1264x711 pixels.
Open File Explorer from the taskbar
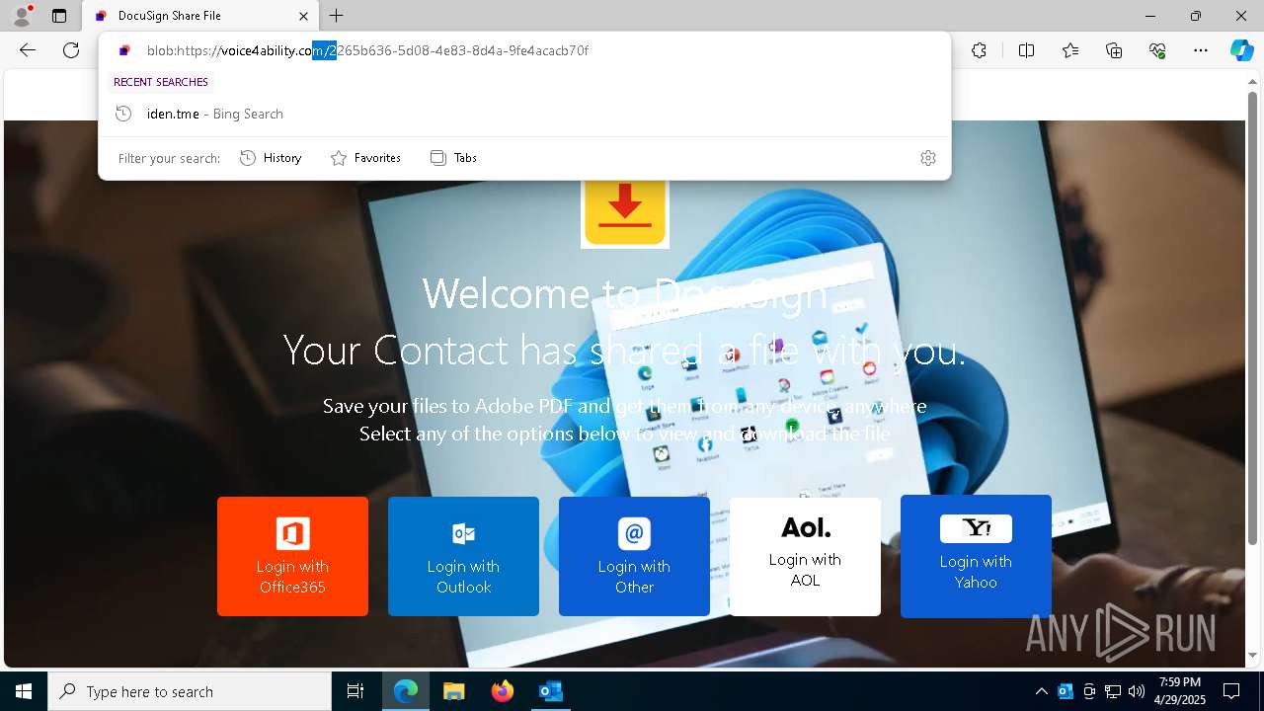pyautogui.click(x=453, y=691)
